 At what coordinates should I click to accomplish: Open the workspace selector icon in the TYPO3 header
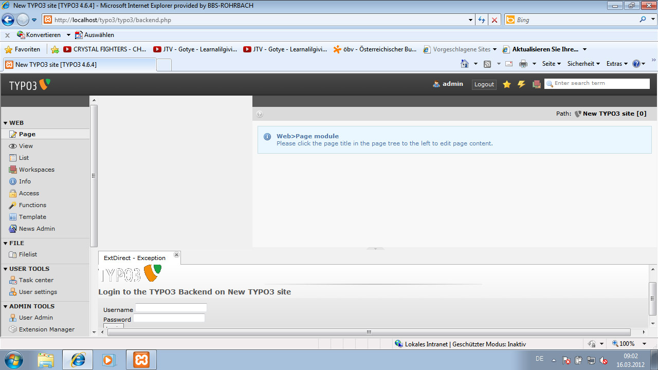pos(536,84)
